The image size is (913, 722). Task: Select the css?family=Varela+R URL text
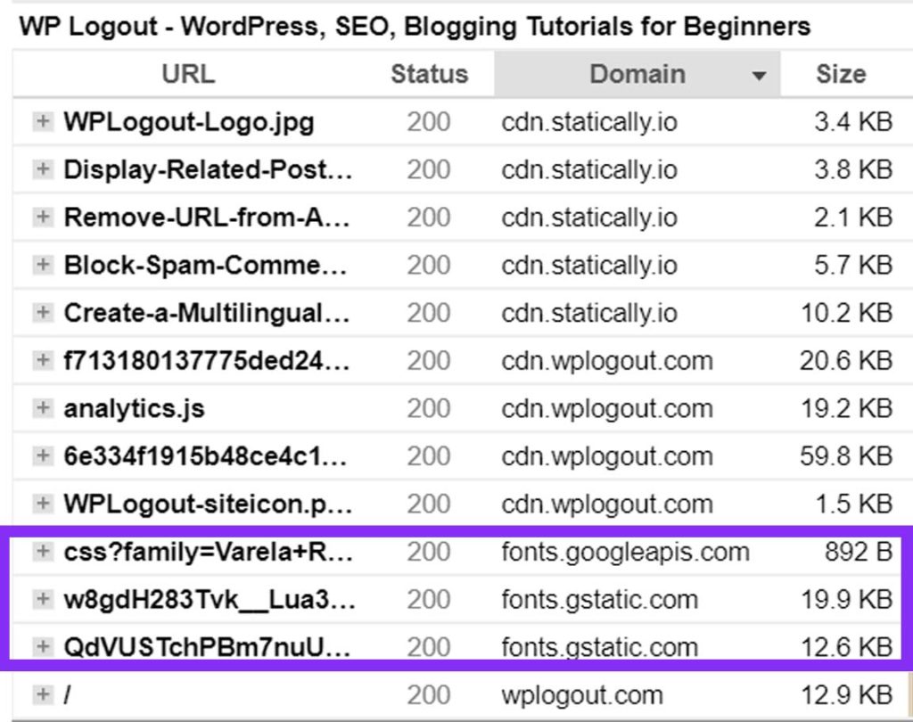(208, 552)
